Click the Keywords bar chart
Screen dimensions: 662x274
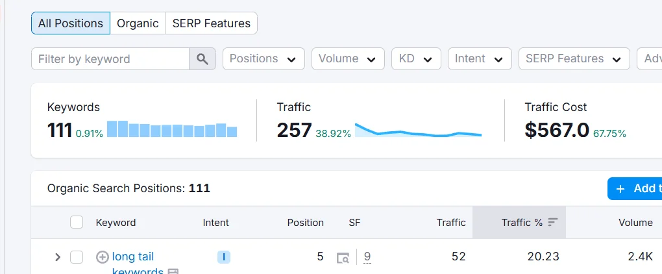(172, 129)
